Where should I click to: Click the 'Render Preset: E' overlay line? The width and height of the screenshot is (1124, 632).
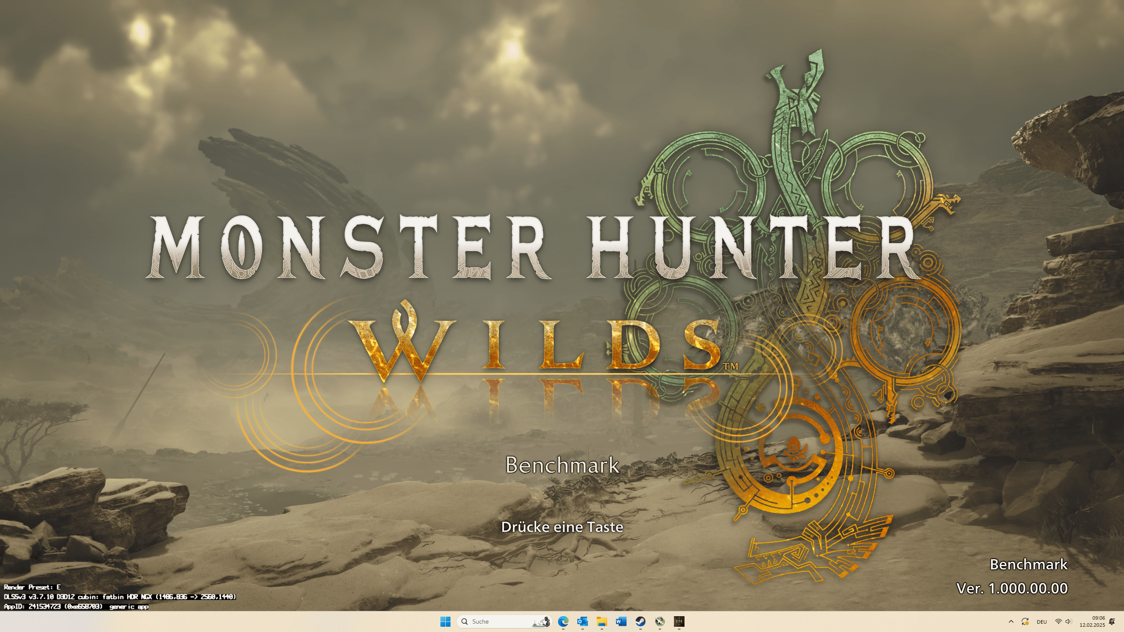[x=32, y=587]
